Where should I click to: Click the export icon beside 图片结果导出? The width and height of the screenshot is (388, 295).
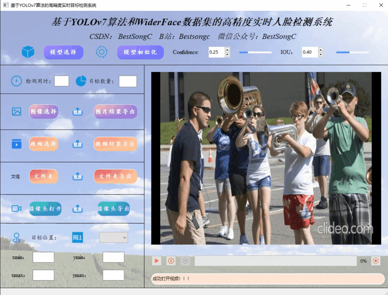pos(78,111)
